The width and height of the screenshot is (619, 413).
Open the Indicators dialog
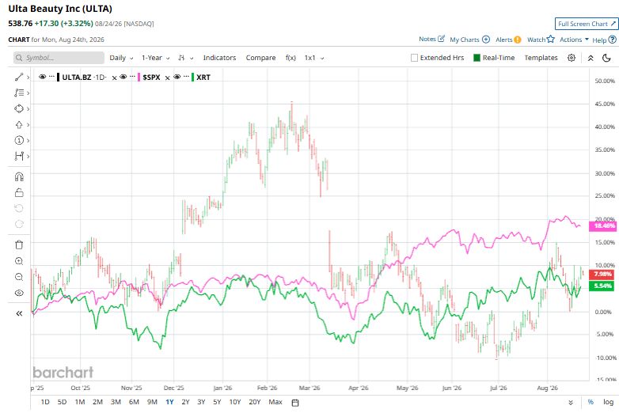point(219,58)
